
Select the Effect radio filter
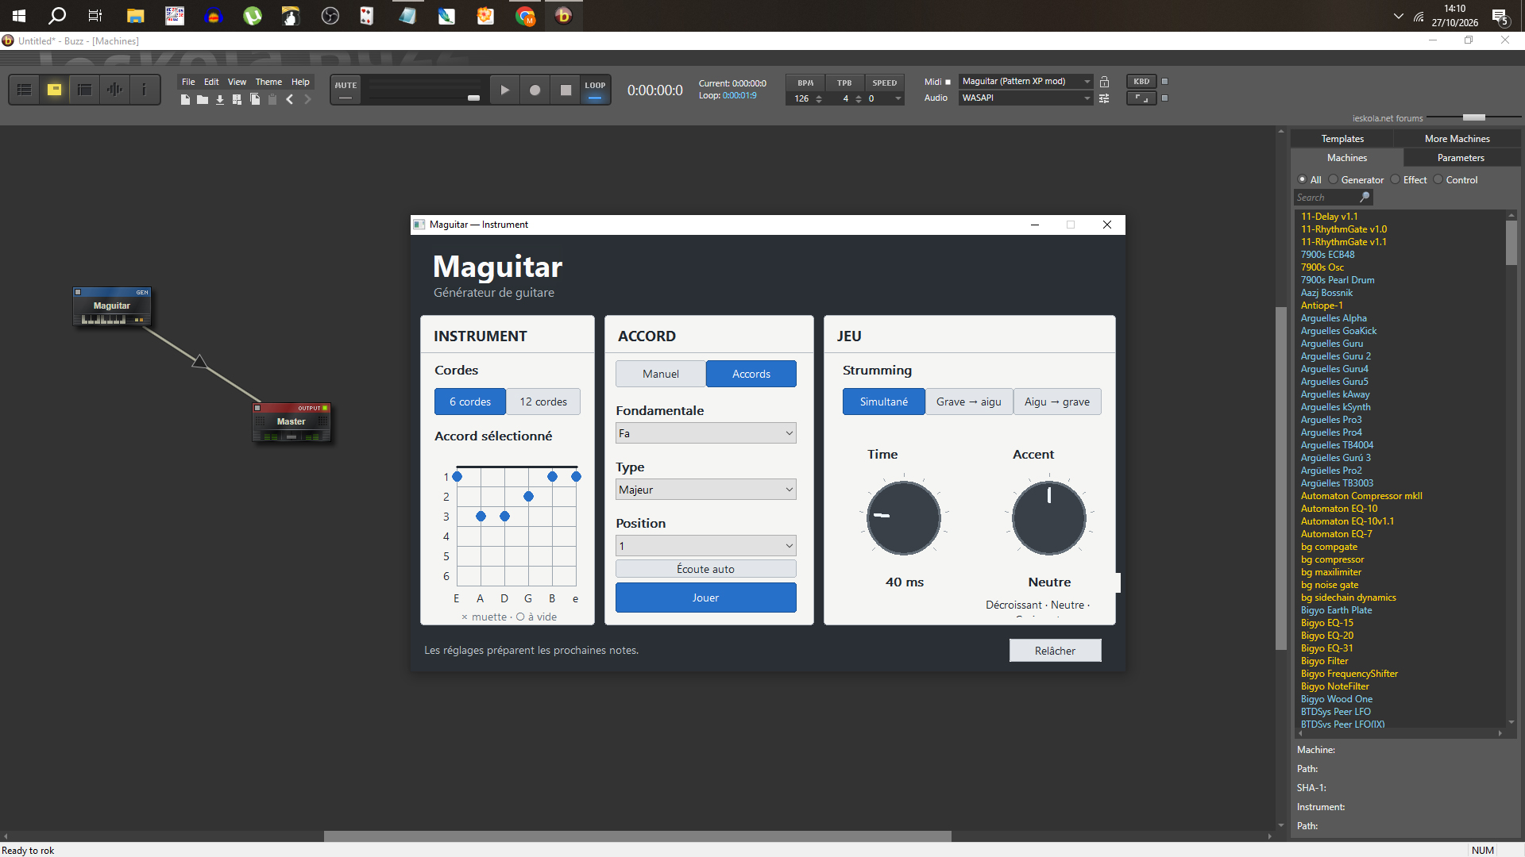point(1408,180)
